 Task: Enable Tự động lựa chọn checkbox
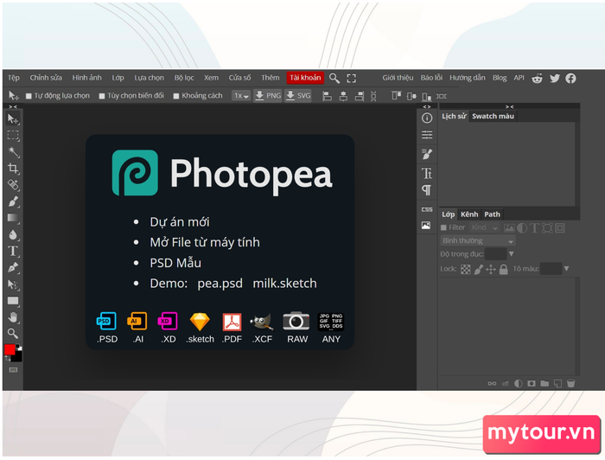click(x=29, y=96)
